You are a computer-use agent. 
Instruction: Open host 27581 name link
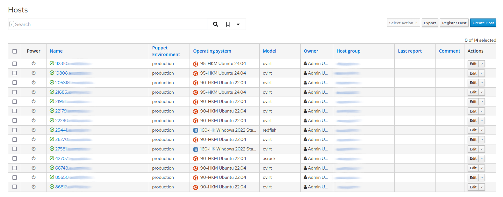point(61,149)
